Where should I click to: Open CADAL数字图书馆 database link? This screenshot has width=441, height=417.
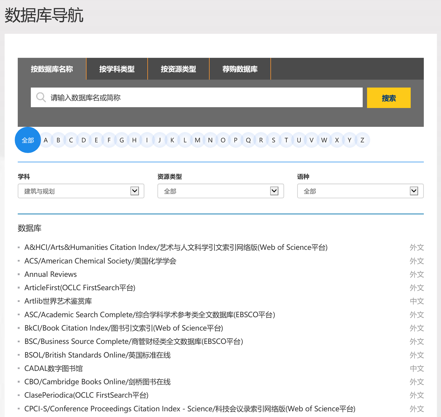click(x=53, y=368)
